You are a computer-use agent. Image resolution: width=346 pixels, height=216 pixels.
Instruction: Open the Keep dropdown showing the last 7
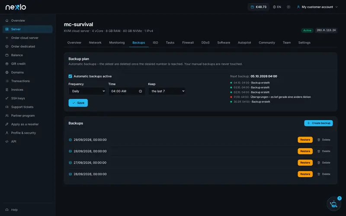(x=167, y=91)
